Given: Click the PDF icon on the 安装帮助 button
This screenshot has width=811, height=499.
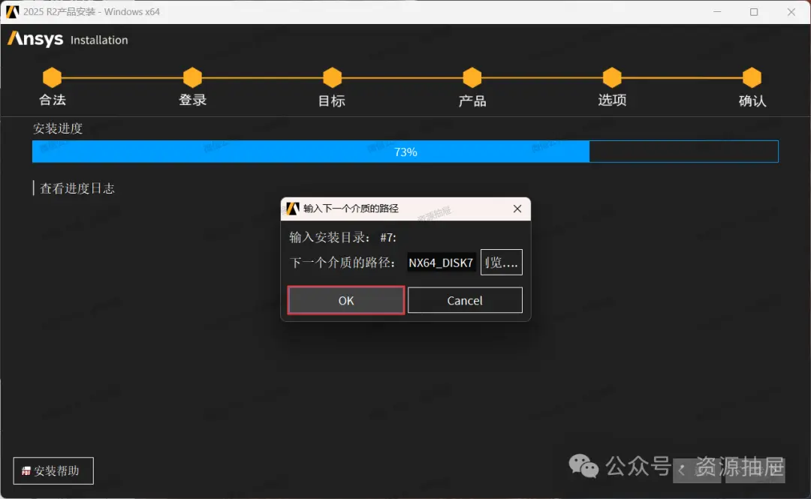Looking at the screenshot, I should click(26, 471).
